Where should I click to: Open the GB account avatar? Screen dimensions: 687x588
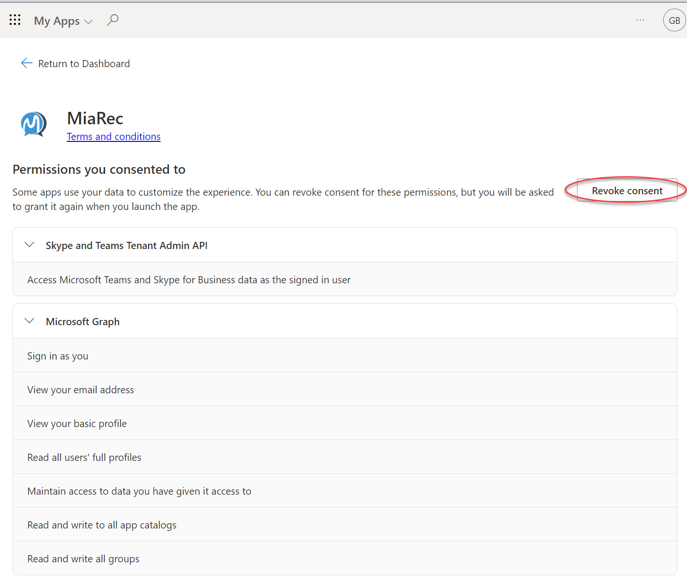click(x=674, y=20)
